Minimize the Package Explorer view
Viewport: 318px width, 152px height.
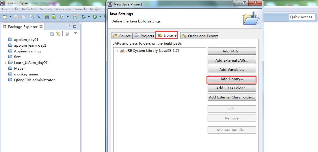tap(68, 26)
